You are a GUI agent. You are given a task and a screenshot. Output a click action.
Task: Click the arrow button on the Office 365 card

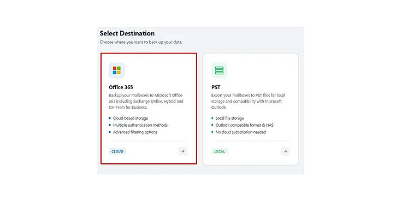pos(183,151)
